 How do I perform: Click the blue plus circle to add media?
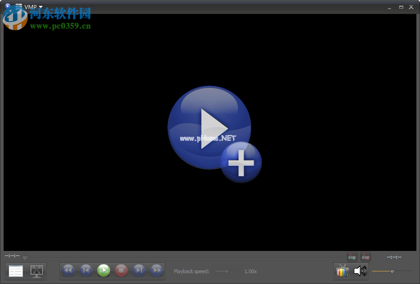coord(241,161)
